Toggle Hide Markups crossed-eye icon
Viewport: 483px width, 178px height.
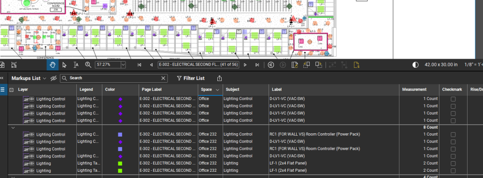54,78
